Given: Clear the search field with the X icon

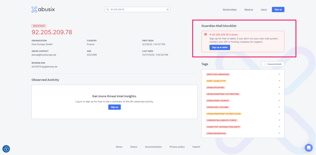Looking at the screenshot, I should pyautogui.click(x=168, y=10).
